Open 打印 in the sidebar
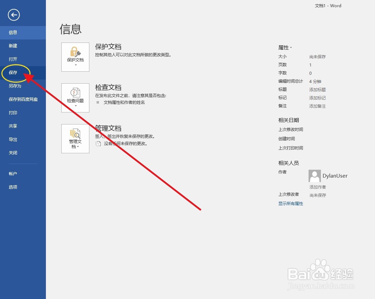Image resolution: width=375 pixels, height=299 pixels. coord(23,113)
